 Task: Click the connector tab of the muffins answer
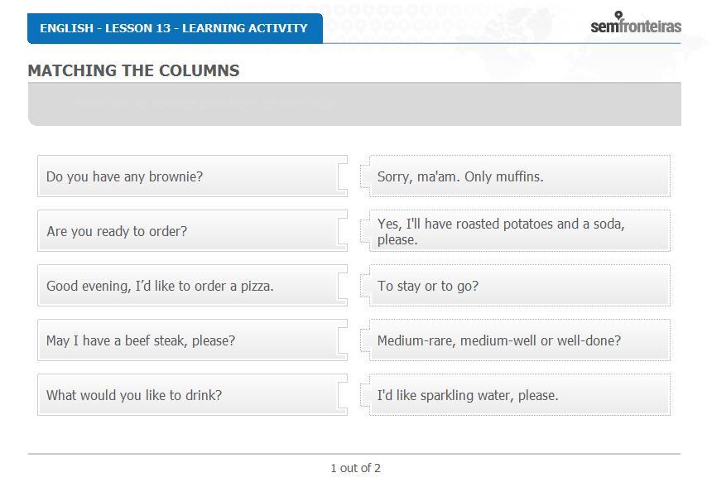click(365, 176)
